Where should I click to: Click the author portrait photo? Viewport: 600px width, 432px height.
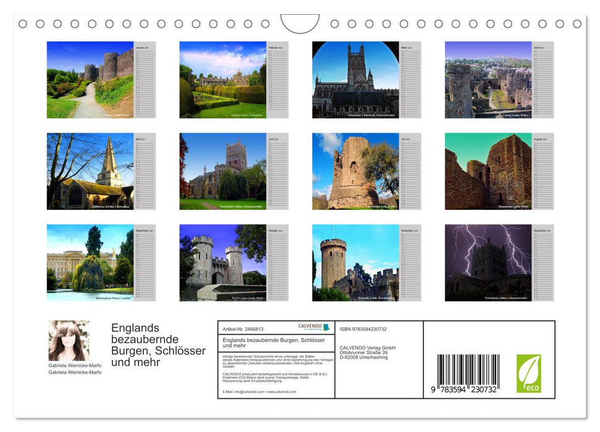(x=69, y=341)
